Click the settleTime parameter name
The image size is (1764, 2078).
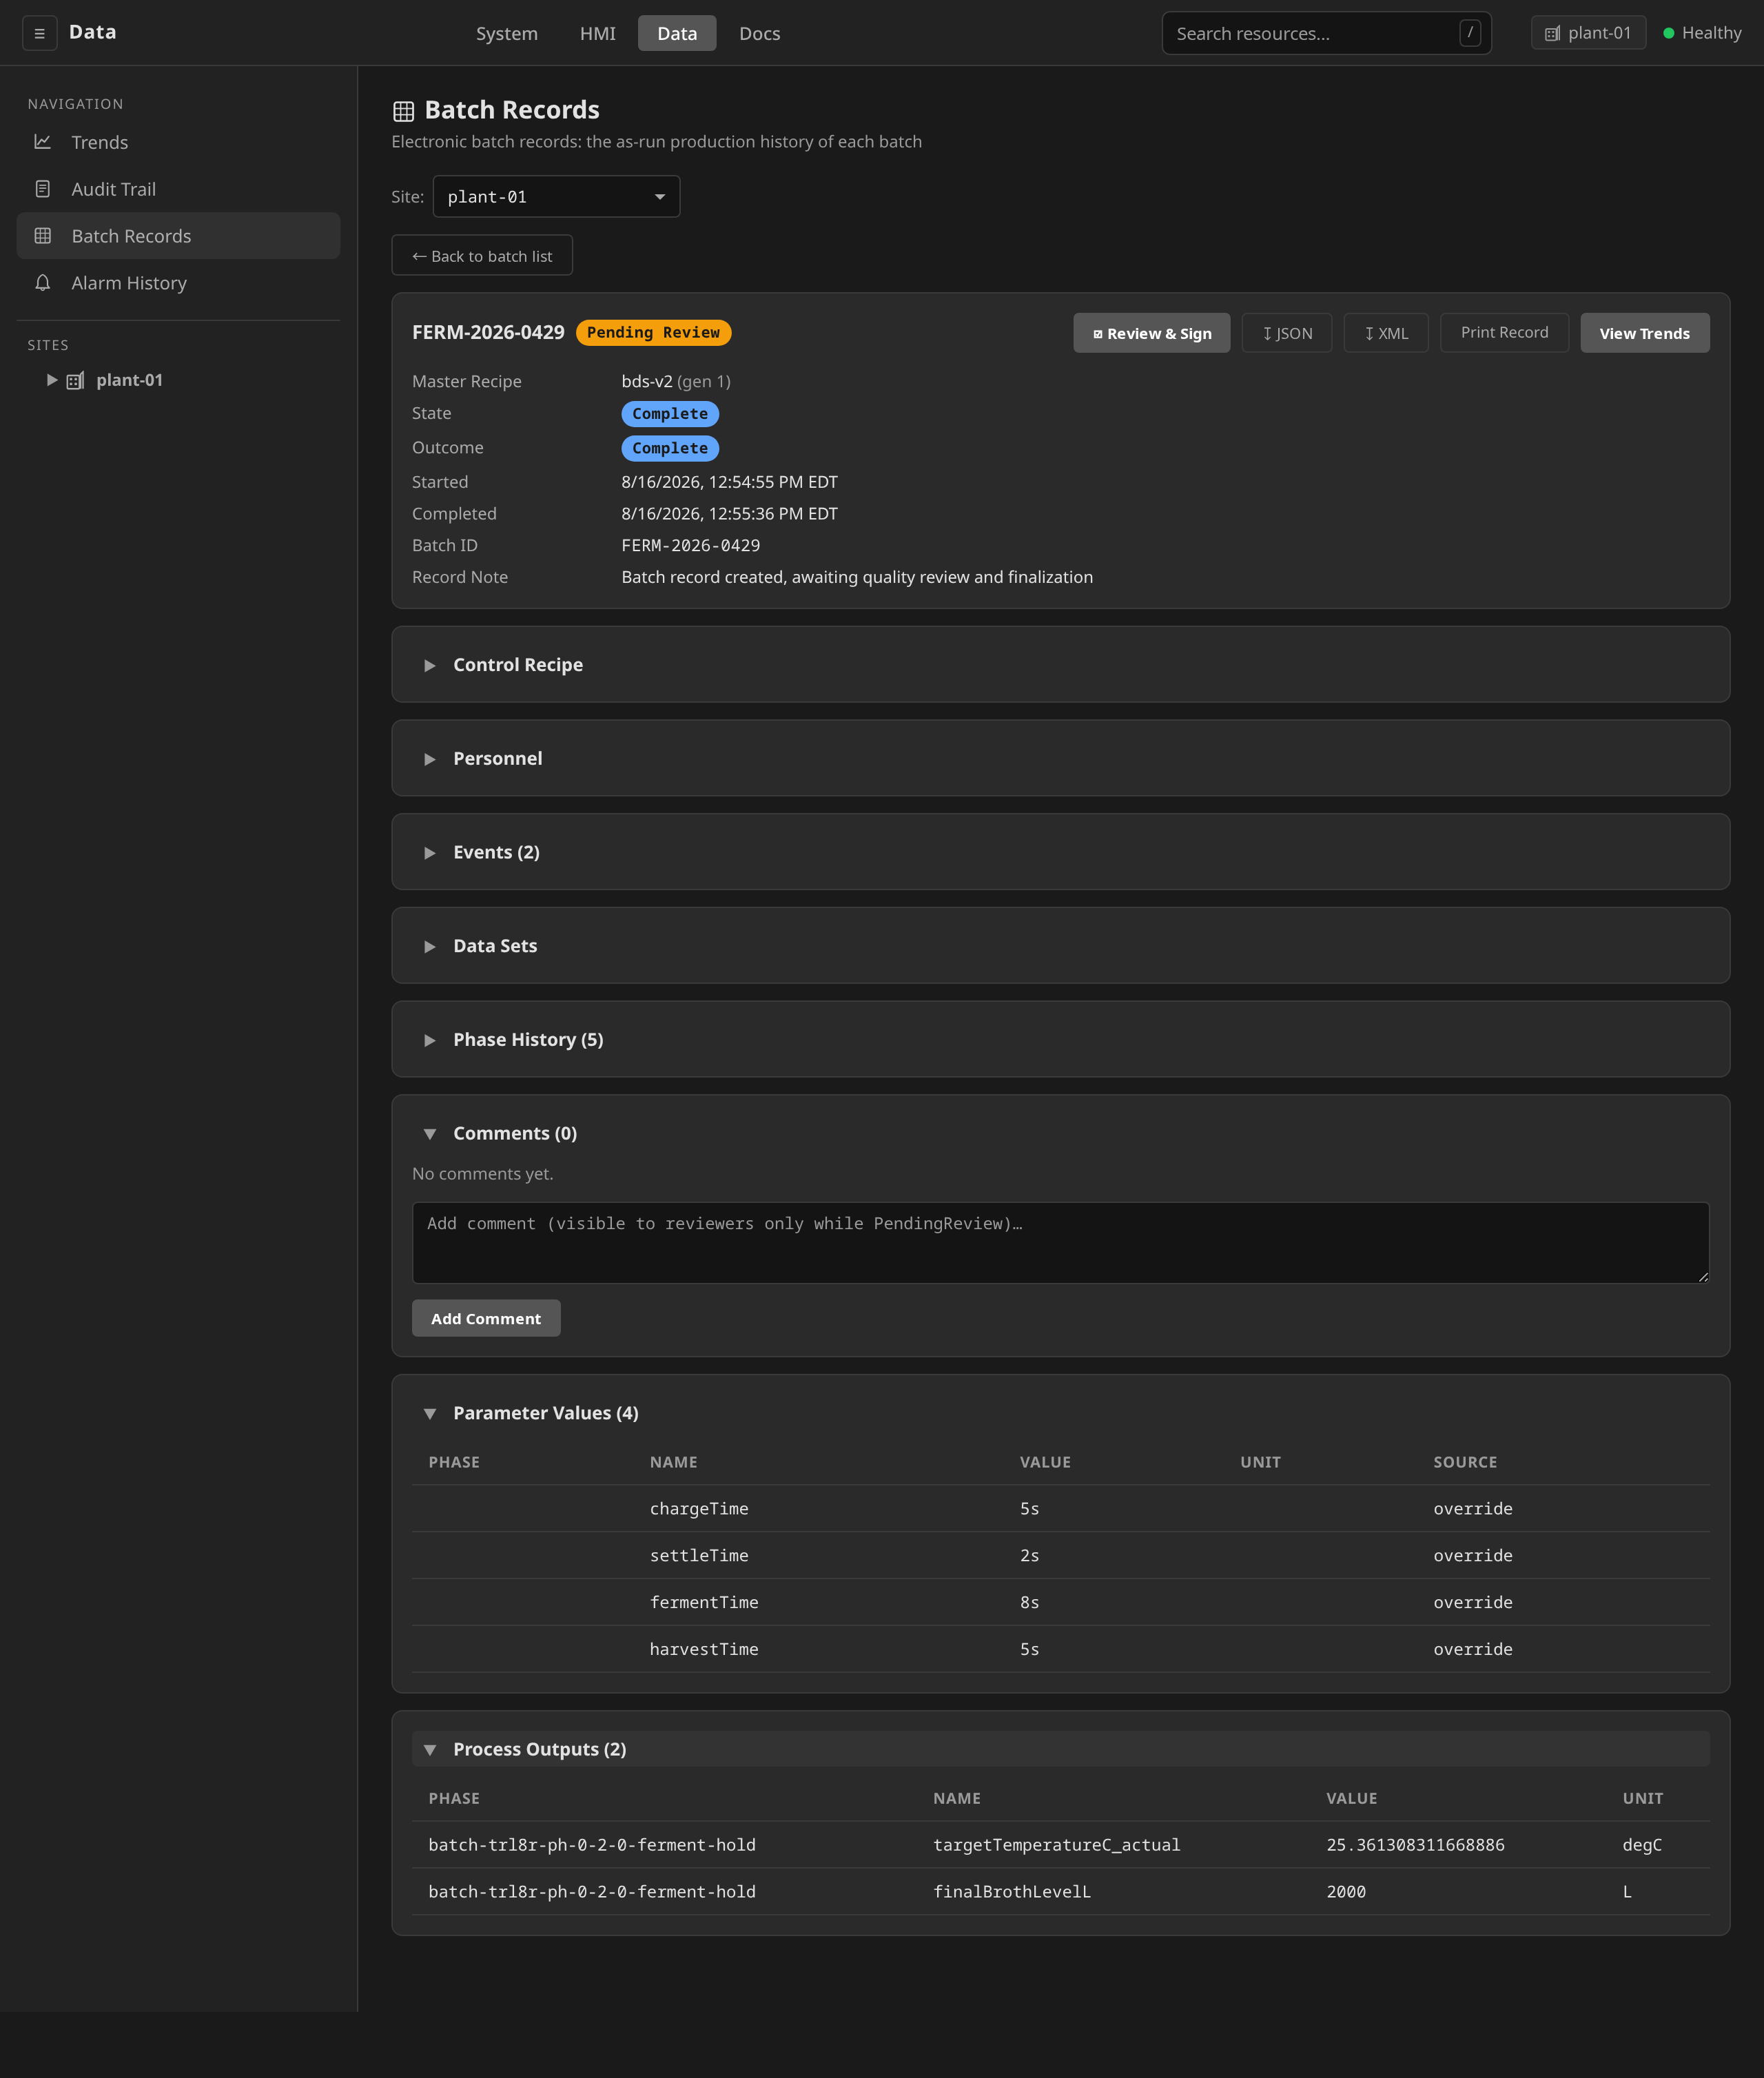[699, 1556]
